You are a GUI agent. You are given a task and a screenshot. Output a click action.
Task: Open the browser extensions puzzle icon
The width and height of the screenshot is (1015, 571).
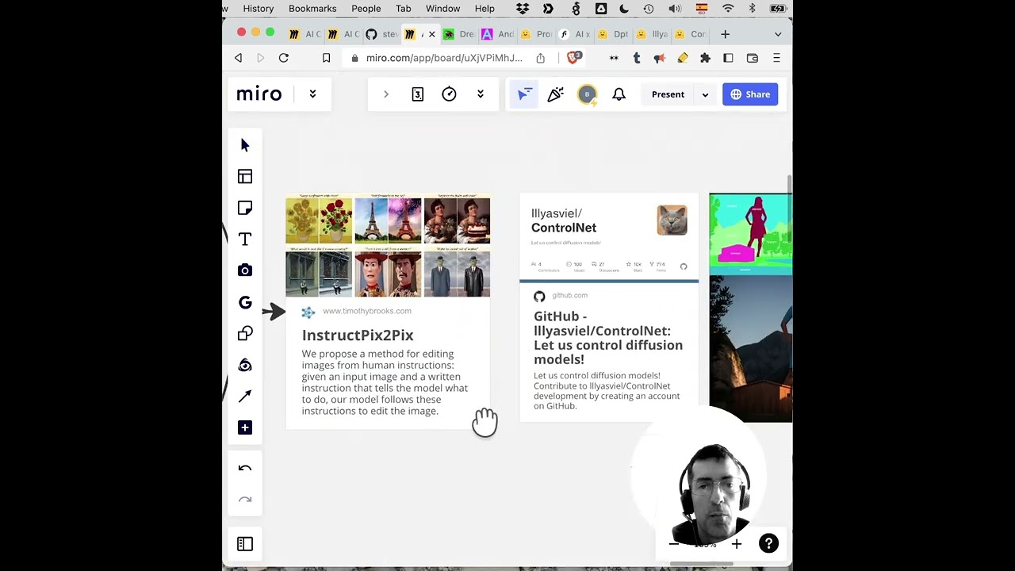(705, 58)
